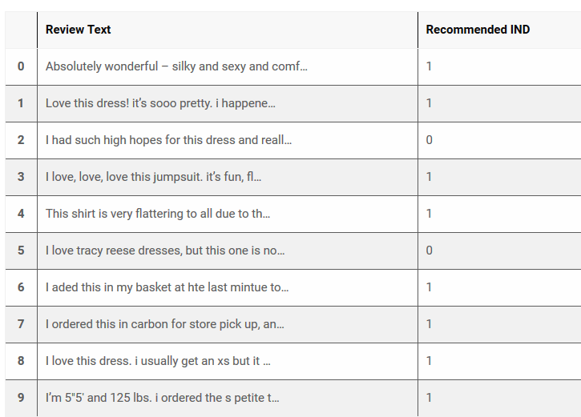Click the 'I ordered this in carbon' review
581x417 pixels.
click(x=164, y=324)
